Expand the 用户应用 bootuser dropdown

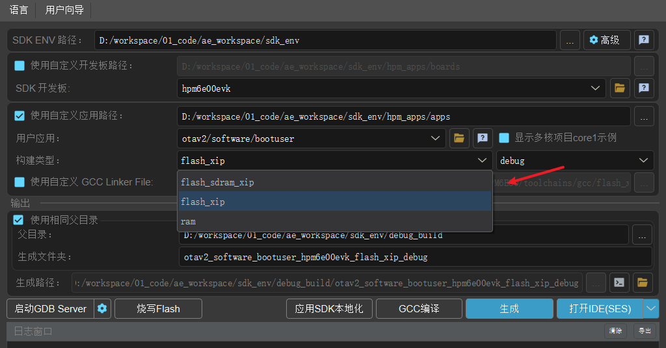311,139
